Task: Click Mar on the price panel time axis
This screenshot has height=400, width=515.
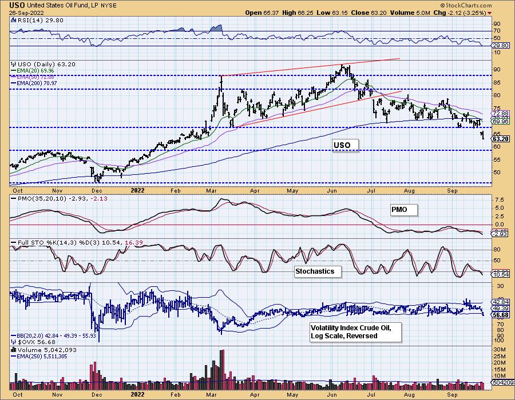Action: tap(212, 190)
